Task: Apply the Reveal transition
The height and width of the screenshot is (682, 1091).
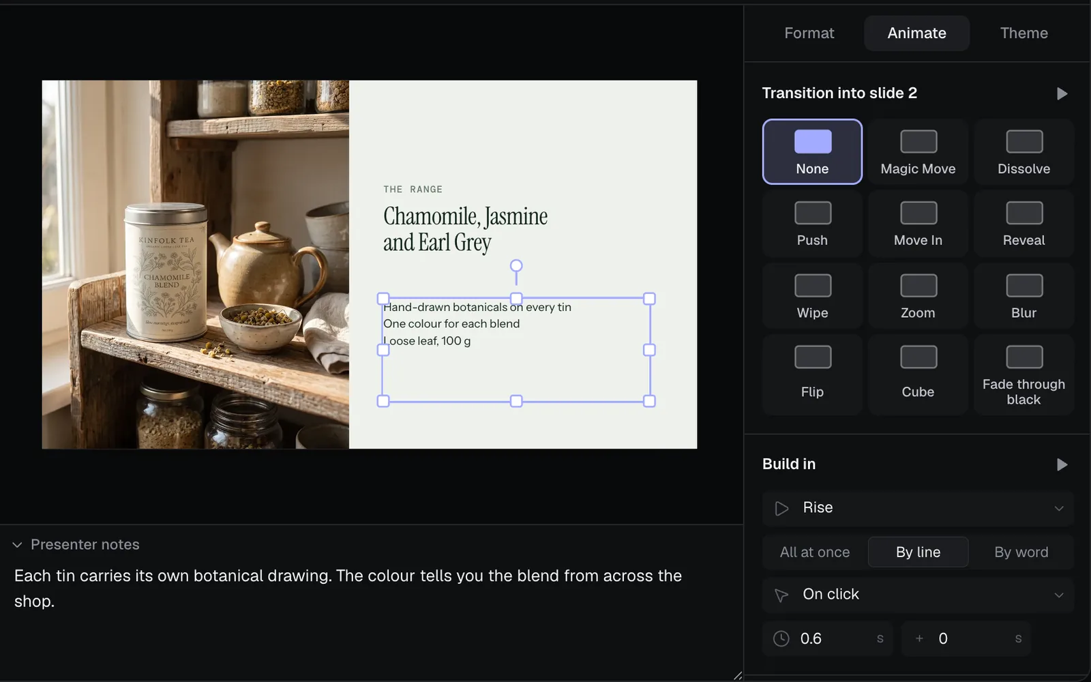Action: click(1023, 224)
